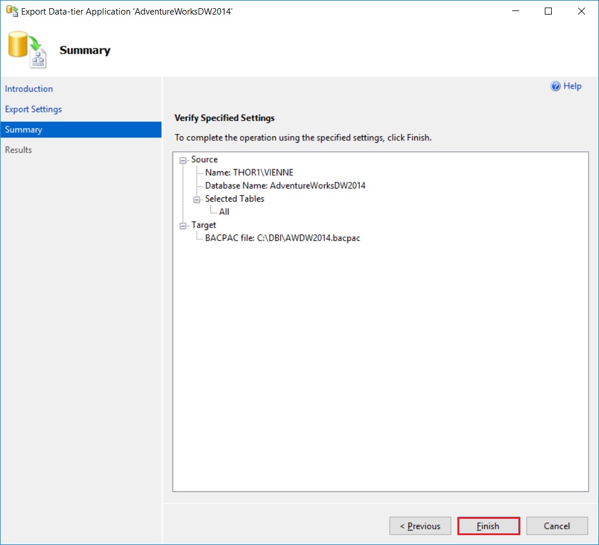Image resolution: width=599 pixels, height=545 pixels.
Task: Select the 'All' tree entry
Action: point(224,212)
